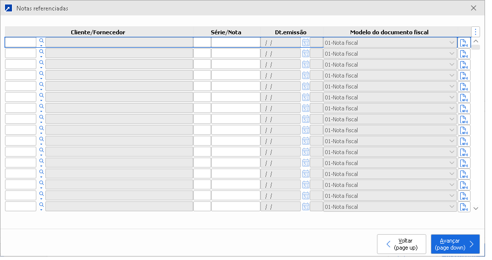Click the Cliente/Fornecedor column header
Image resolution: width=492 pixels, height=260 pixels.
98,32
